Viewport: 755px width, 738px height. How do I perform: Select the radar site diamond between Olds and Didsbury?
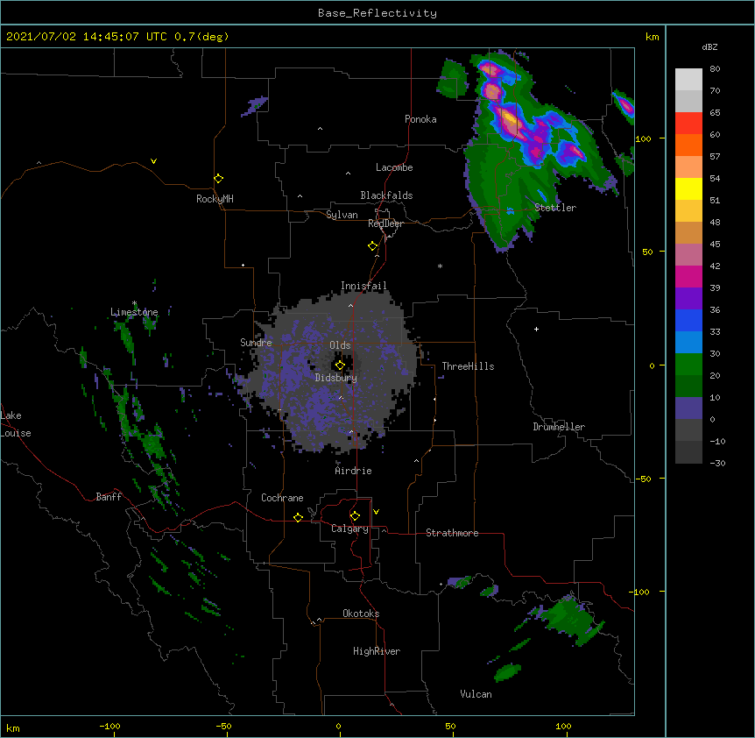pyautogui.click(x=340, y=365)
